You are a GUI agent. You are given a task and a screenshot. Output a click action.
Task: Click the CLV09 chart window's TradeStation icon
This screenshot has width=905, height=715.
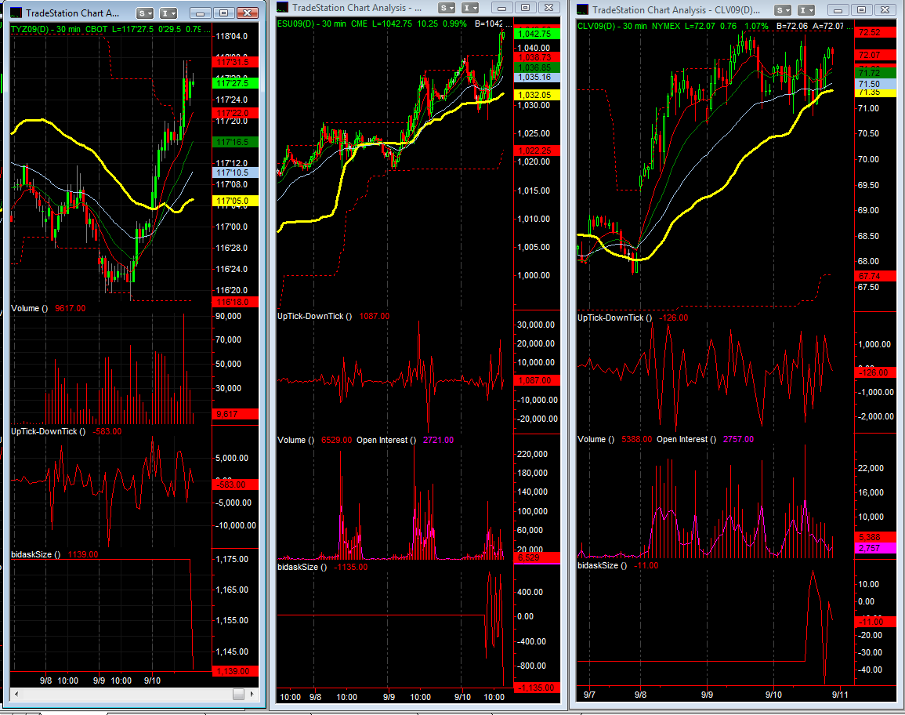coord(582,9)
